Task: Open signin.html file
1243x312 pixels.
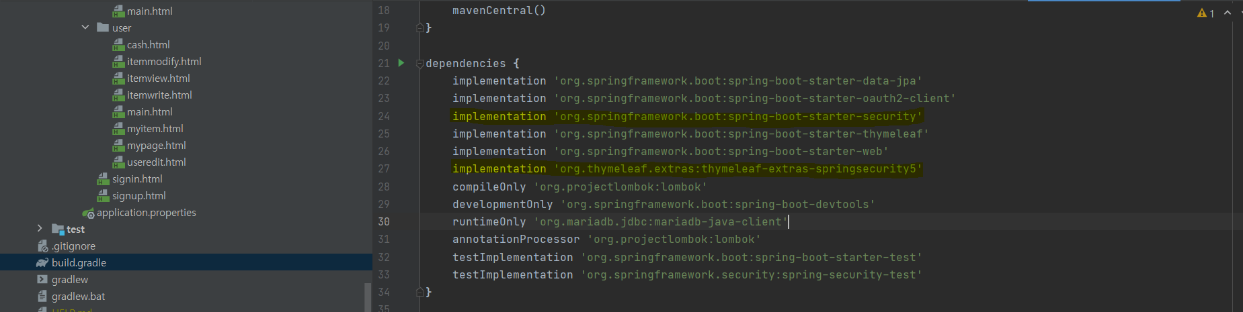Action: pos(137,178)
